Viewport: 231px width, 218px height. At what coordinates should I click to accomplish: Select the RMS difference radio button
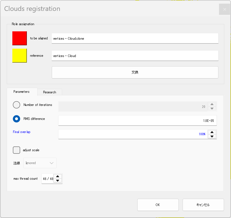pyautogui.click(x=16, y=119)
